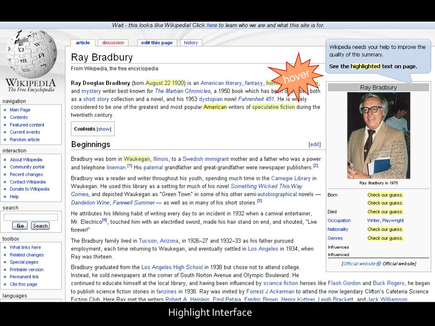
Task: Expand the Contents box with show
Action: 104,129
